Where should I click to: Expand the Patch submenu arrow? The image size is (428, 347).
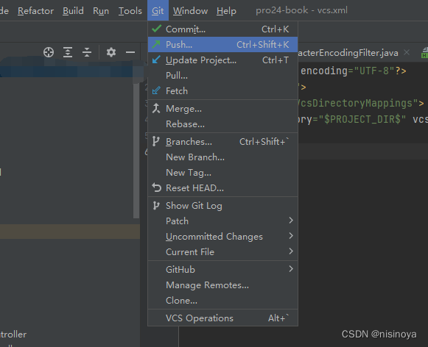click(291, 221)
